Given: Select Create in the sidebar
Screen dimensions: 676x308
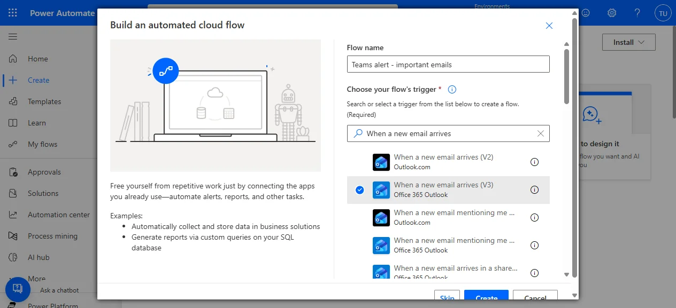Looking at the screenshot, I should pyautogui.click(x=39, y=80).
